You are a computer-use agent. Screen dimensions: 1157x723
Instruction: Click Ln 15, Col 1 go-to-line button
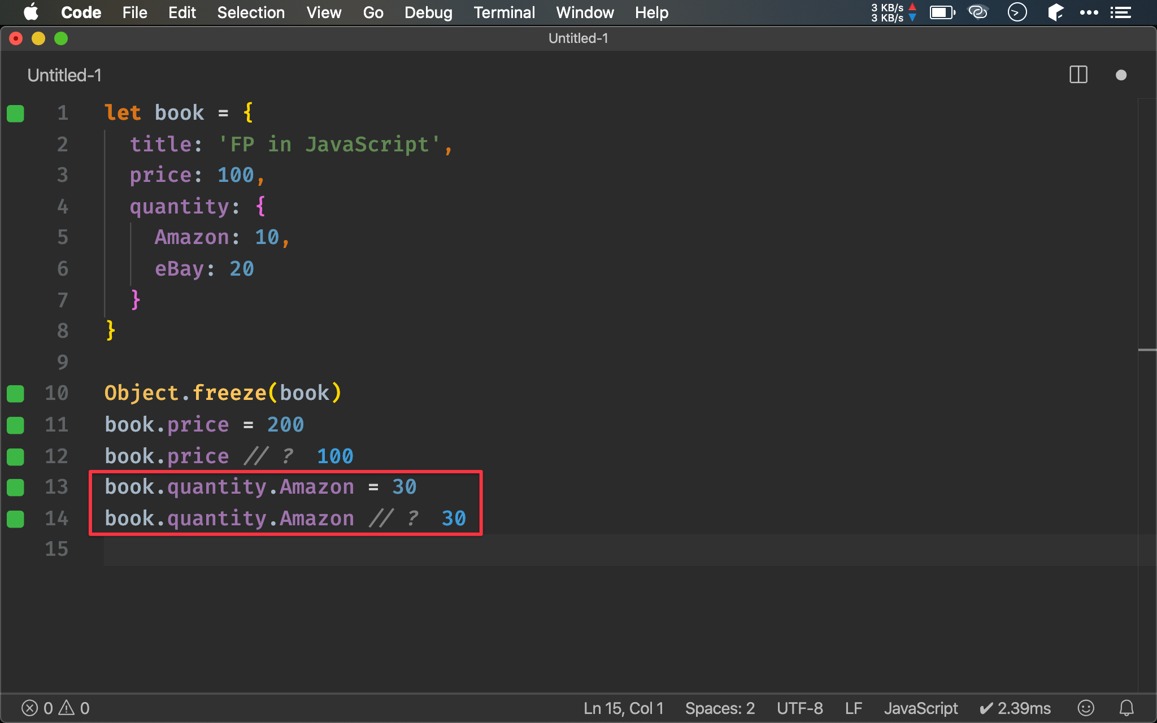pos(623,708)
